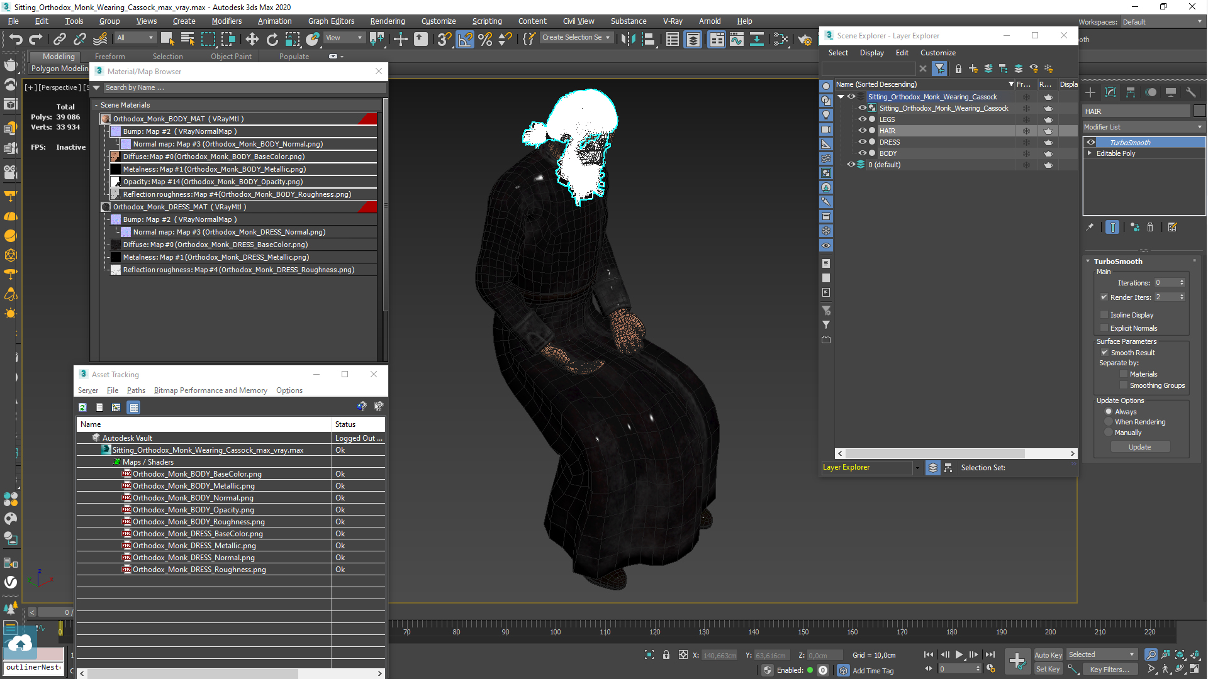The image size is (1208, 679).
Task: Toggle visibility eye of DRESS object
Action: coord(863,142)
